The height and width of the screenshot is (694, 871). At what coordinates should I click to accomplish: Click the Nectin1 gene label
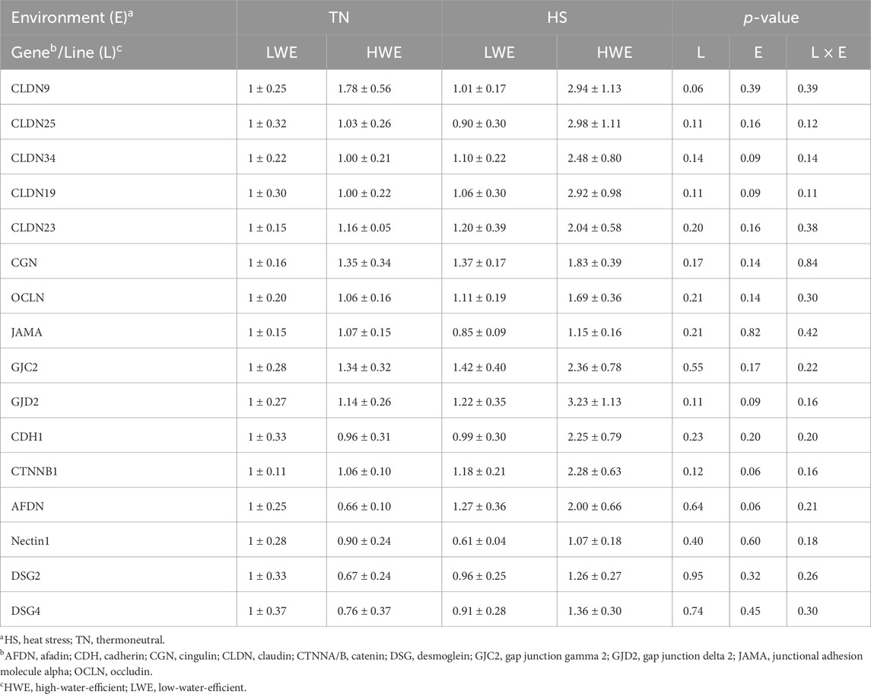tap(30, 541)
